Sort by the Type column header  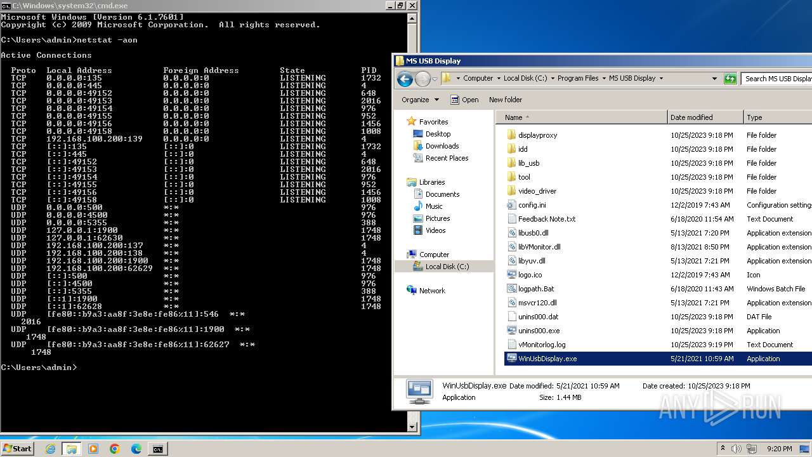tap(778, 117)
